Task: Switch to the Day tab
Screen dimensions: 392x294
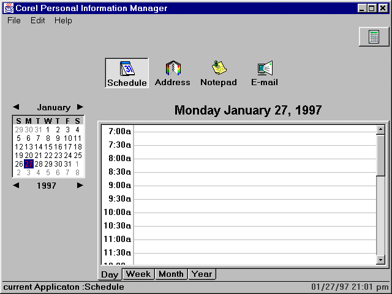Action: pyautogui.click(x=110, y=274)
